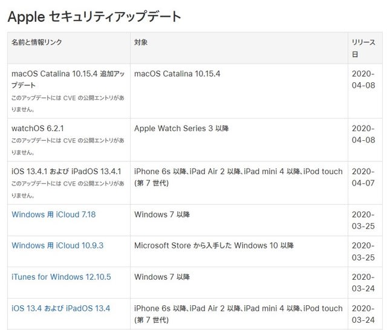387x330 pixels.
Task: Click the 対象 column header
Action: click(141, 42)
